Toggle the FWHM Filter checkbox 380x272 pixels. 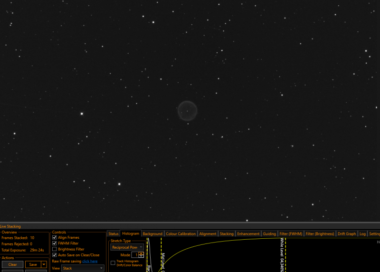[55, 243]
